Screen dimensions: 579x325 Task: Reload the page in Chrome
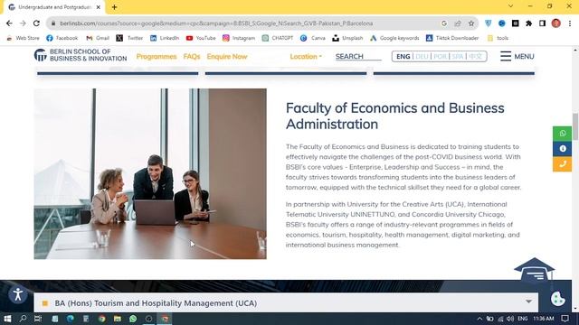pos(36,23)
